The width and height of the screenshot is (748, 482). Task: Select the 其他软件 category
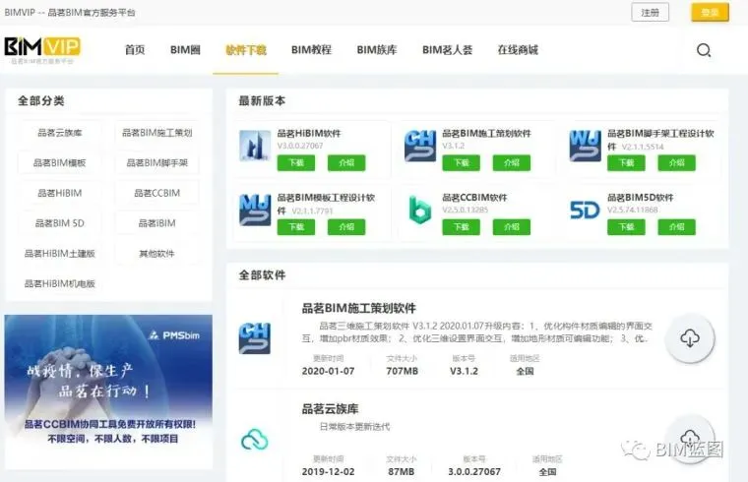click(156, 253)
